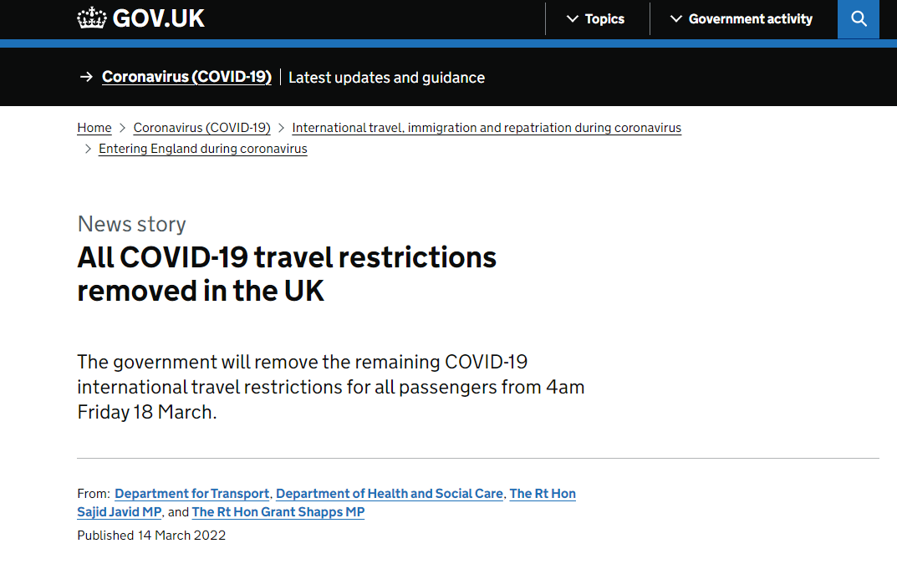The width and height of the screenshot is (897, 574).
Task: Open the search magnifying glass
Action: point(858,18)
